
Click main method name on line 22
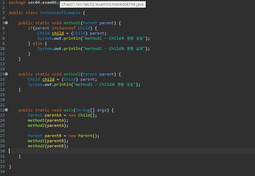68,110
